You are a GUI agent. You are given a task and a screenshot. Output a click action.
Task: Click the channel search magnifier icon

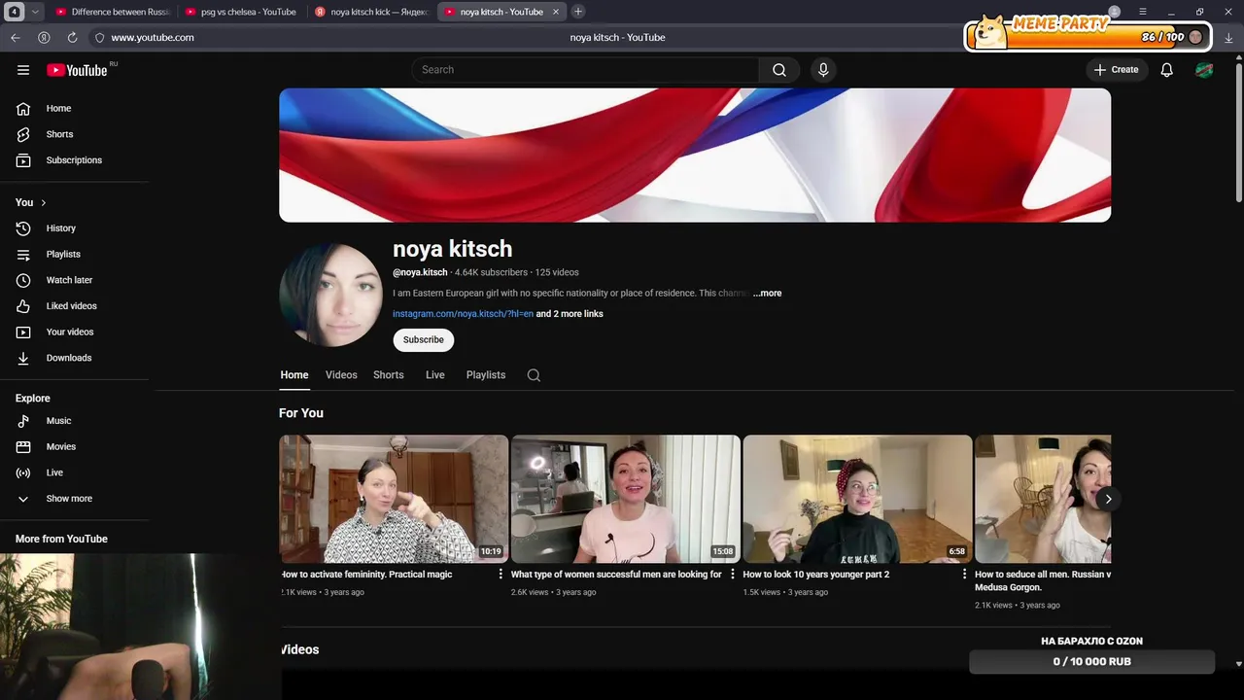534,375
